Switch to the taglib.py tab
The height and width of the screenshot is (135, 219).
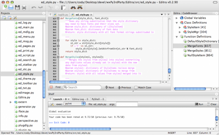61,15
